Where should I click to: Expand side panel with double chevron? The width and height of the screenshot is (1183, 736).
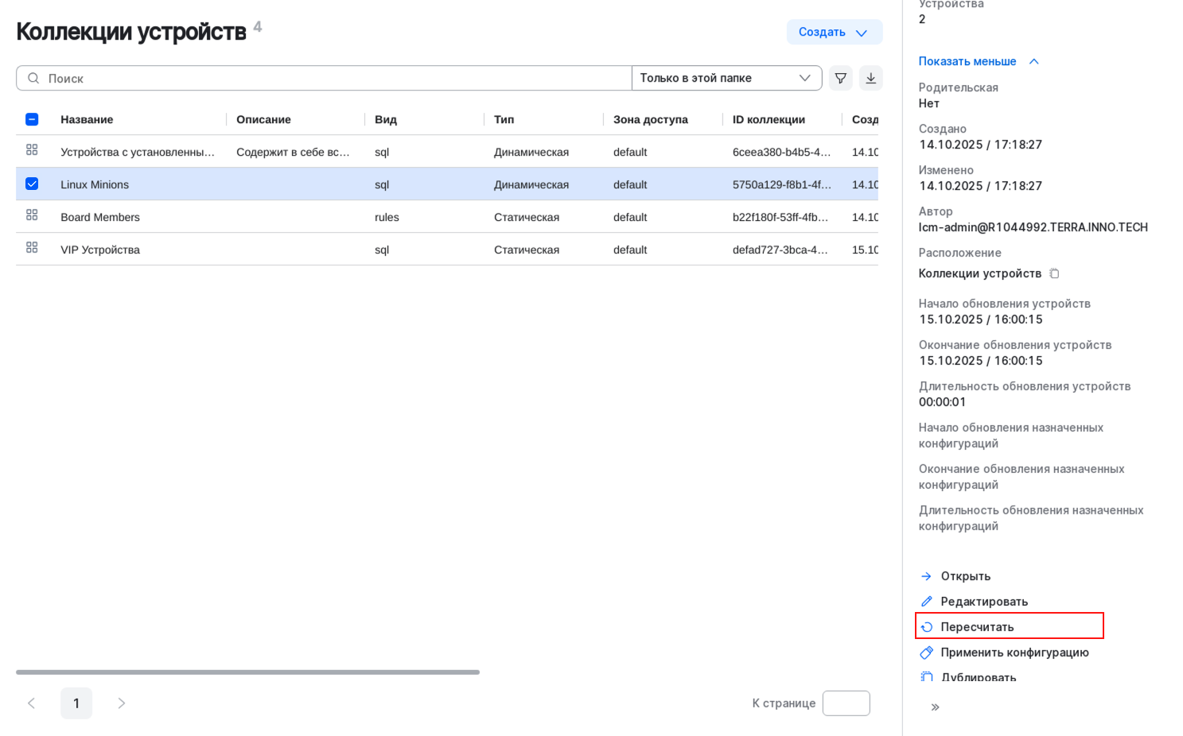click(935, 707)
